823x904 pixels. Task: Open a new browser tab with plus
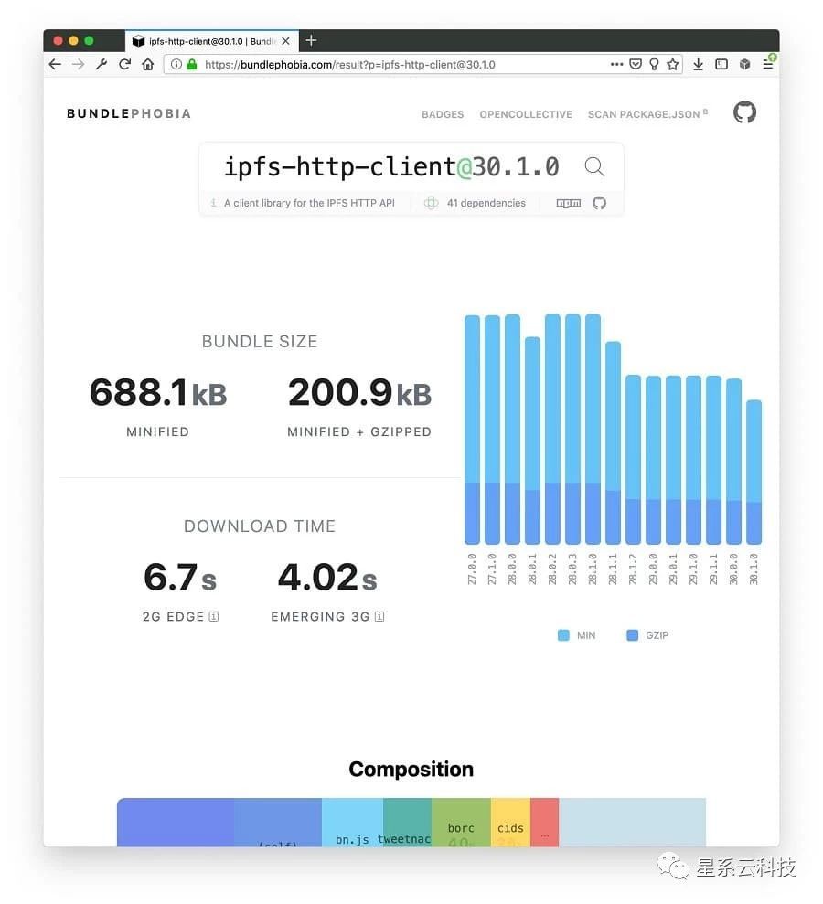pyautogui.click(x=312, y=41)
